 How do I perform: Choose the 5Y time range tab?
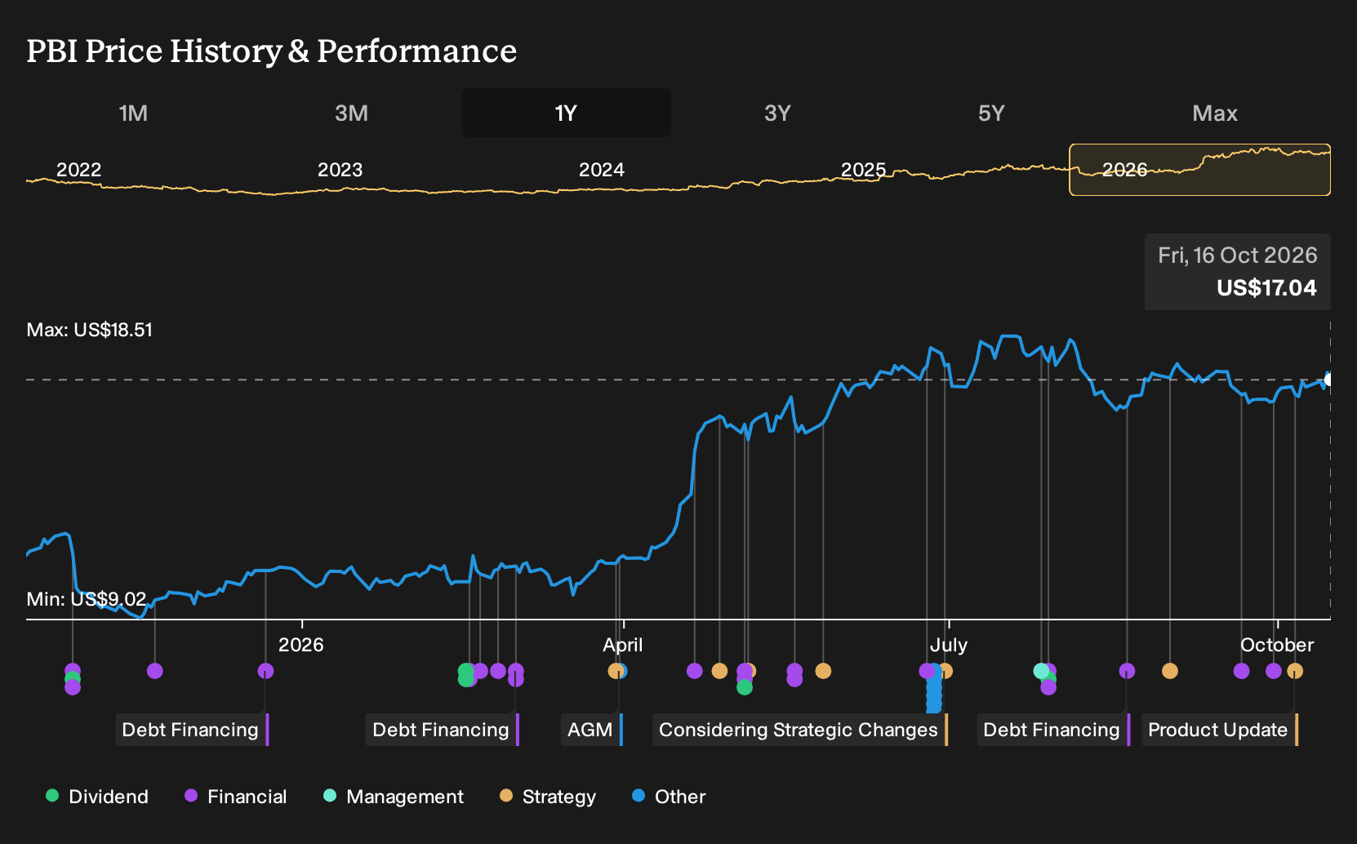tap(991, 113)
